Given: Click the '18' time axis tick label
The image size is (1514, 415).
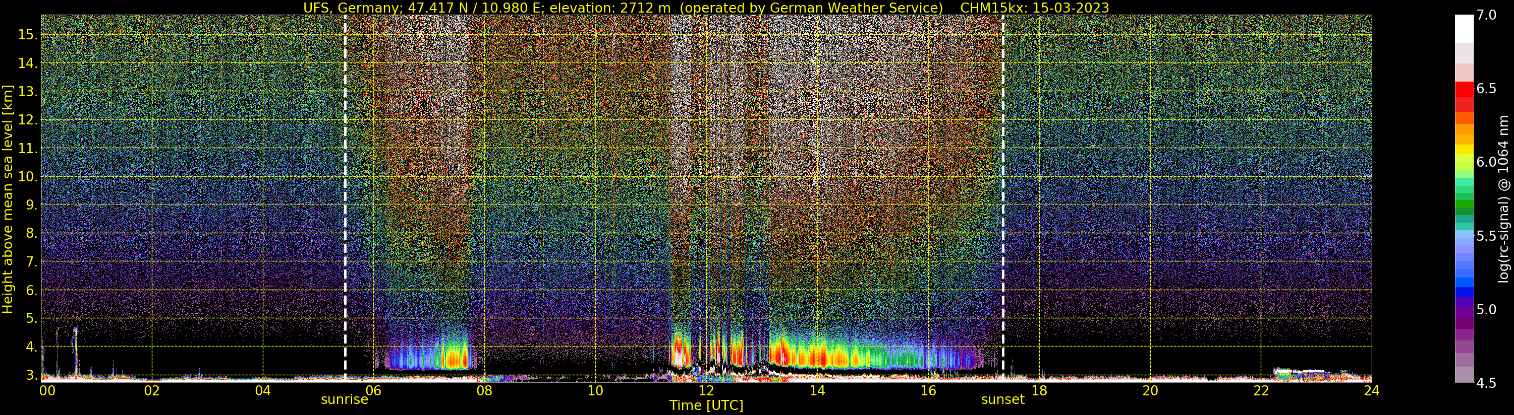Looking at the screenshot, I should click(x=1039, y=390).
